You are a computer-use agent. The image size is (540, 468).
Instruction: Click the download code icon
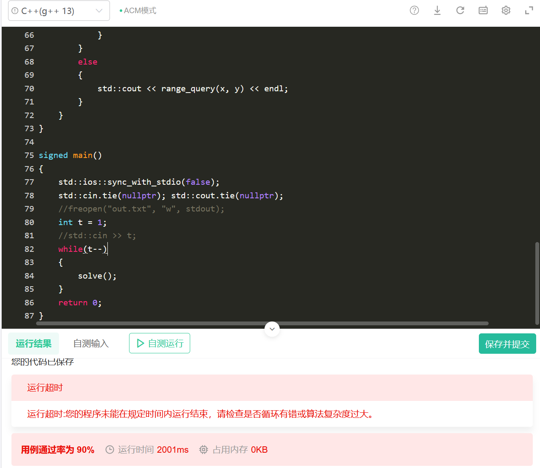point(437,11)
